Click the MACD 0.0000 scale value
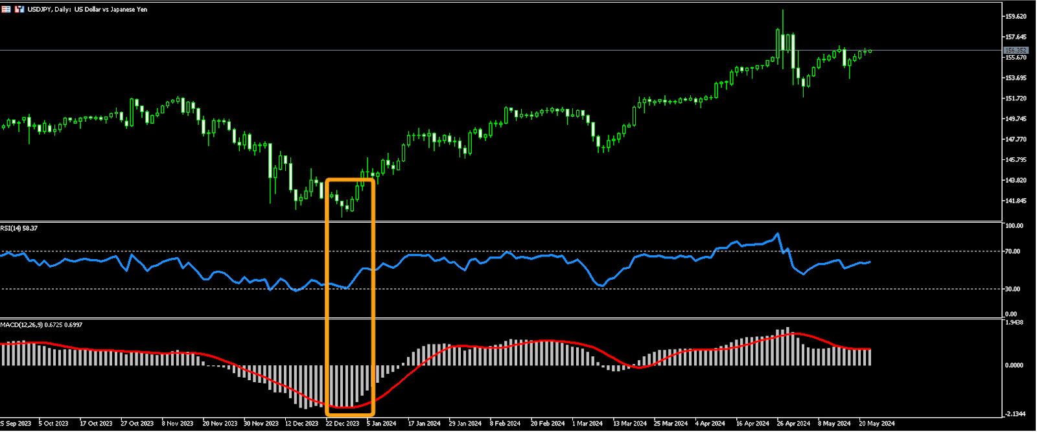Viewport: 1037px width, 432px height. coord(1014,365)
